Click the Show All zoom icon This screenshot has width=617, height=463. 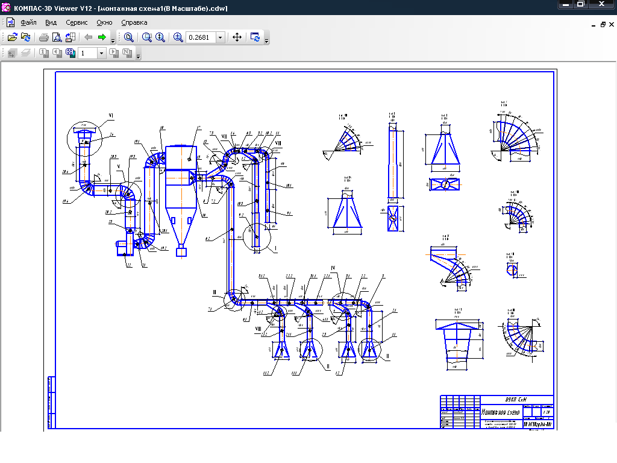click(x=129, y=37)
